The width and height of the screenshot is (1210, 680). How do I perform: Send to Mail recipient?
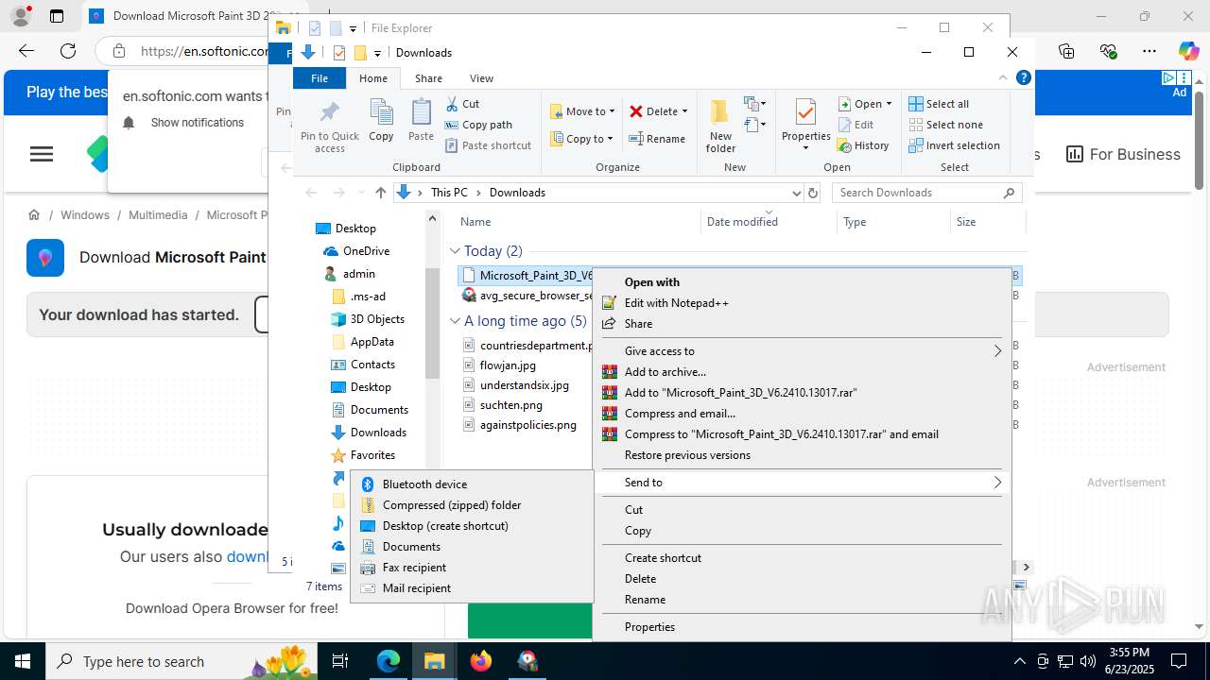pos(472,588)
